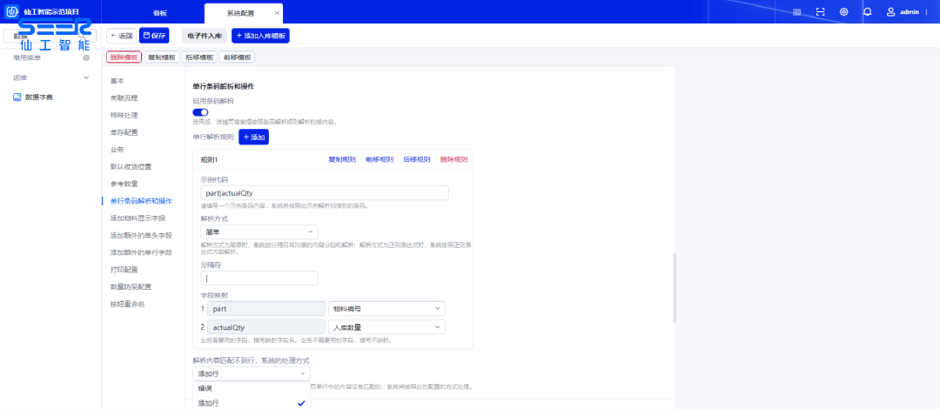Expand the 入库数量 field mapping dropdown
This screenshot has width=940, height=410.
[x=386, y=327]
